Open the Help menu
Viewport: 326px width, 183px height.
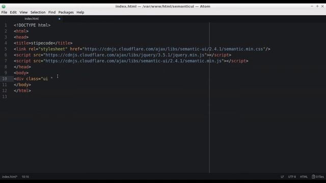click(x=80, y=12)
